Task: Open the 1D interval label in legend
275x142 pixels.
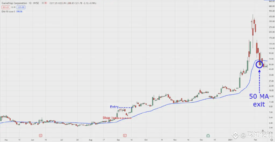Action: coord(31,3)
